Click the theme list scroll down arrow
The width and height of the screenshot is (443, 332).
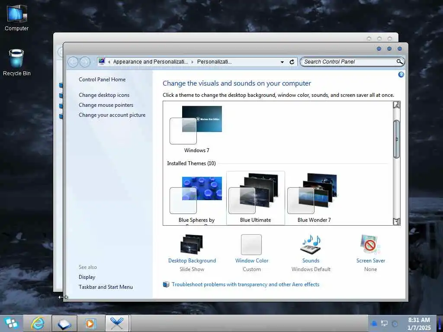(396, 221)
